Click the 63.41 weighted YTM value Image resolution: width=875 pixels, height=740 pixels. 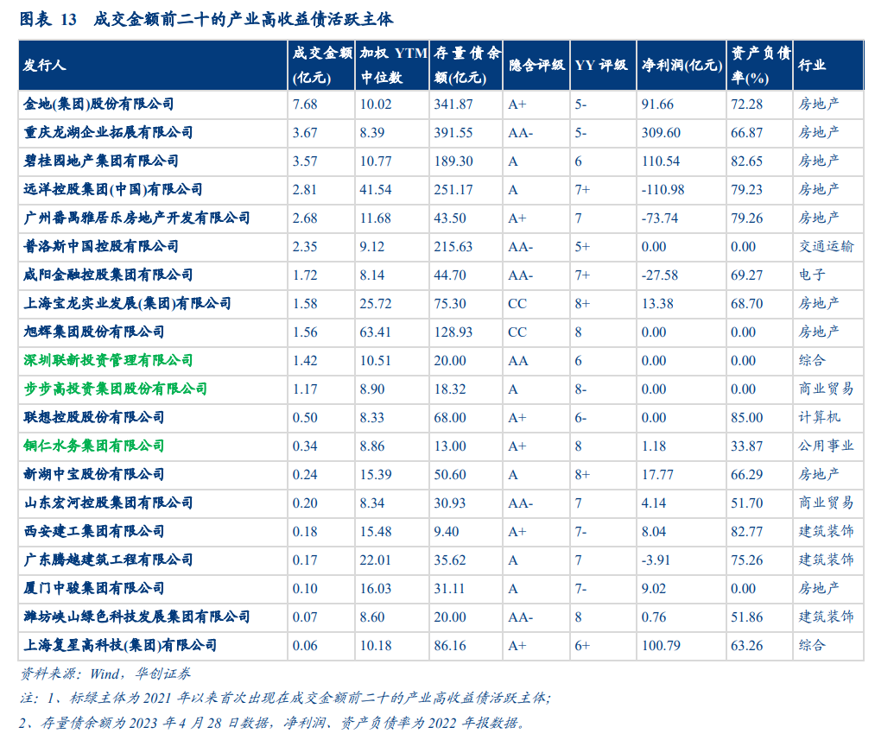(x=376, y=332)
